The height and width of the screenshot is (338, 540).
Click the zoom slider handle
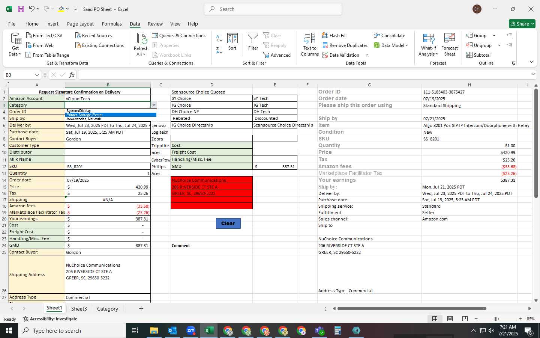click(x=496, y=319)
